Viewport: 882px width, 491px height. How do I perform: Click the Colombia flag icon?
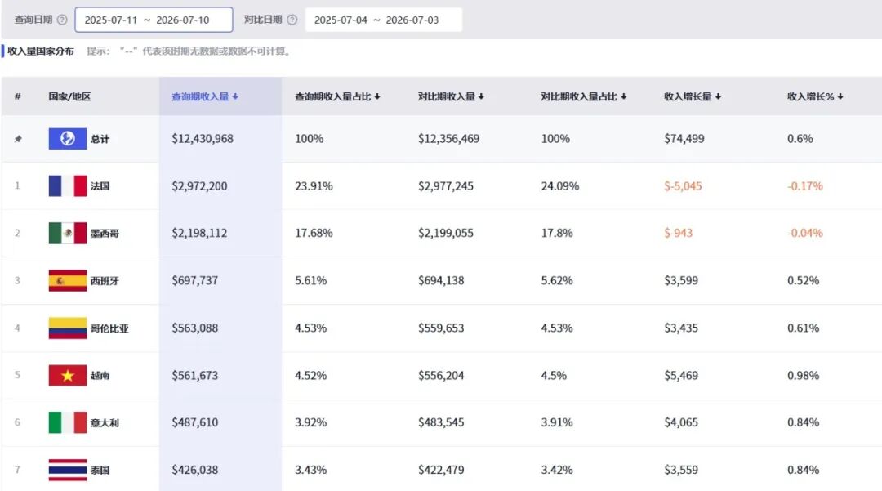68,328
